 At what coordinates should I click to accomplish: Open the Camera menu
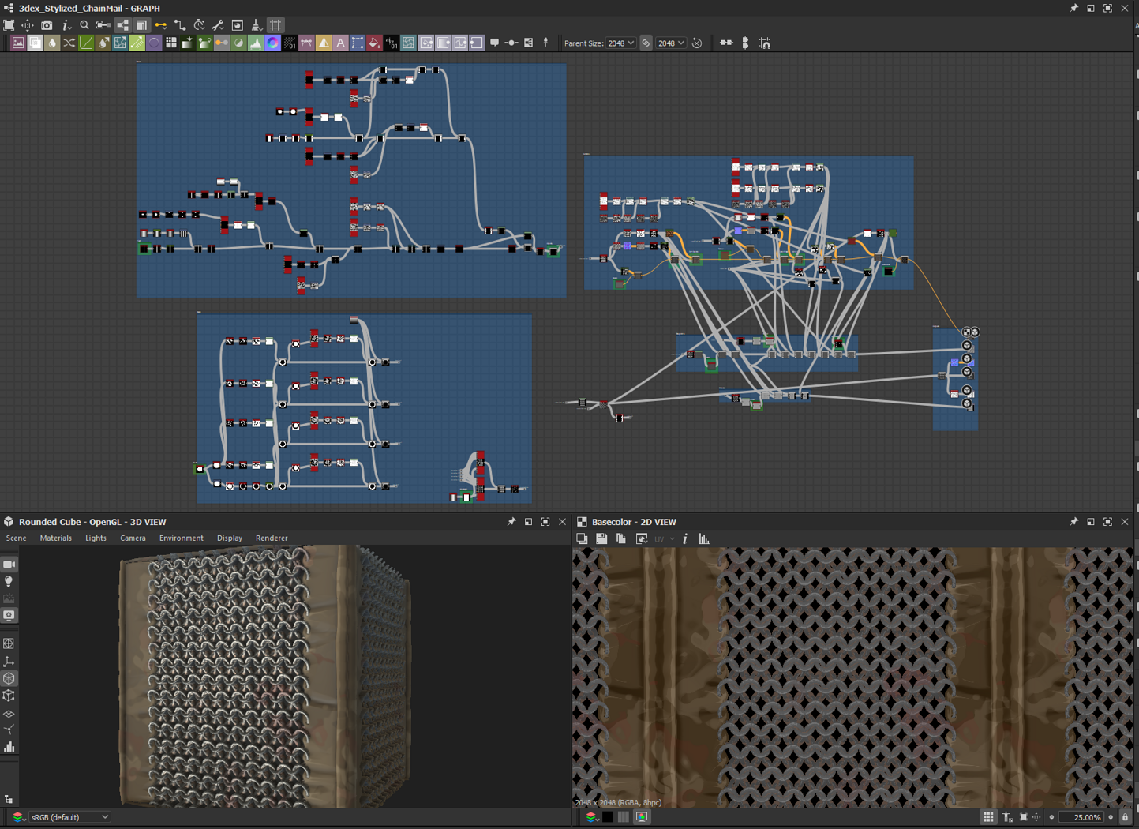(x=133, y=538)
